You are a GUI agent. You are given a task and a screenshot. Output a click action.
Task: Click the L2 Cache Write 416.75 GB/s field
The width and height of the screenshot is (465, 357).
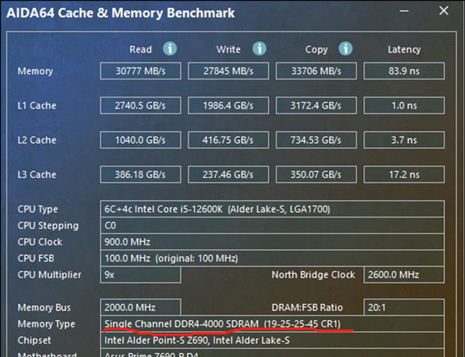[x=229, y=140]
